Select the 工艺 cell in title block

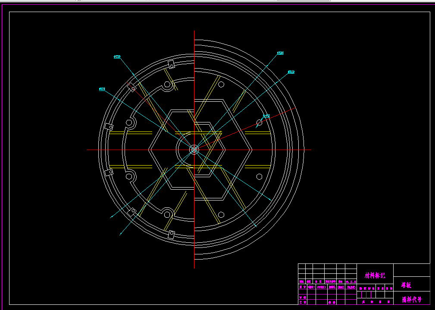[x=302, y=302]
